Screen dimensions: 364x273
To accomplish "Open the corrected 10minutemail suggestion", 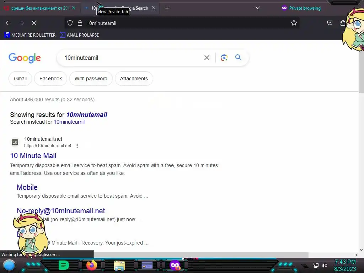I will (x=87, y=115).
